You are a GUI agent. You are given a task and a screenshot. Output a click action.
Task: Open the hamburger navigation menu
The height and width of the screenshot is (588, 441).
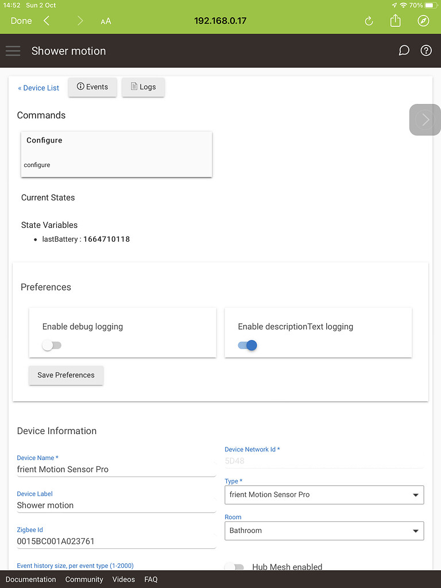13,51
